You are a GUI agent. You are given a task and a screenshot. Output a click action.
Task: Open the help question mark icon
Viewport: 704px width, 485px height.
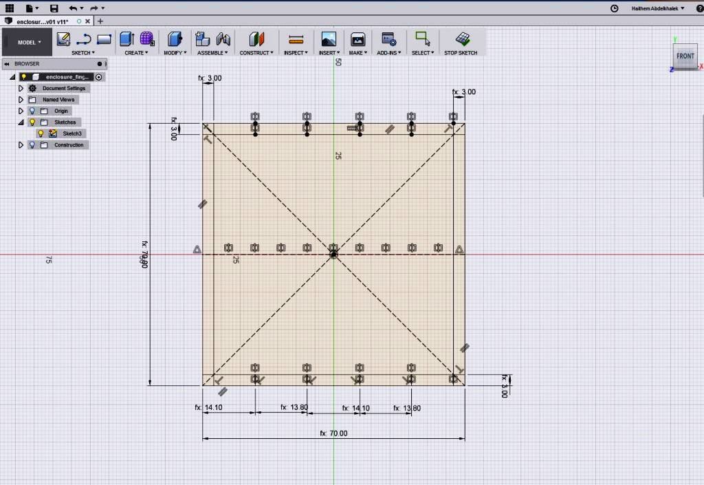coord(699,8)
